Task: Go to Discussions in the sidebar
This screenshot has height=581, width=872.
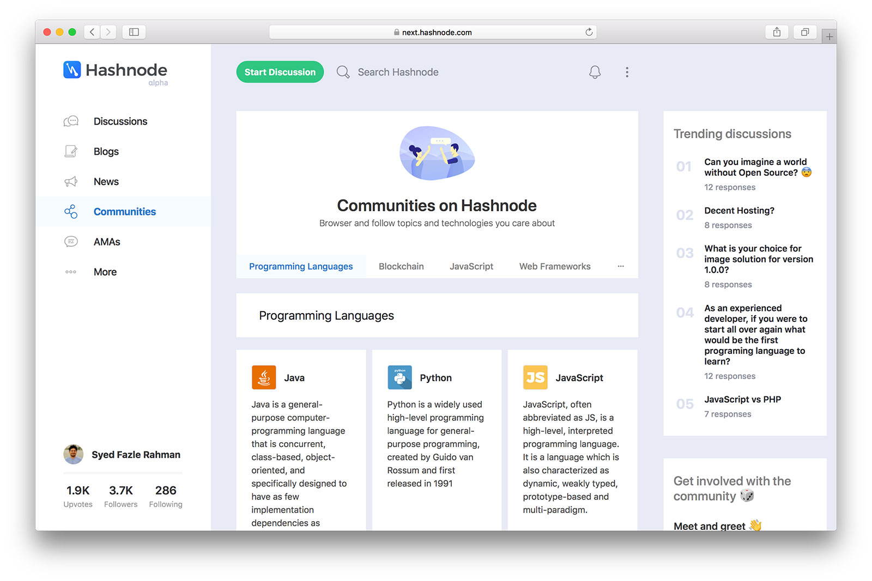Action: click(120, 121)
